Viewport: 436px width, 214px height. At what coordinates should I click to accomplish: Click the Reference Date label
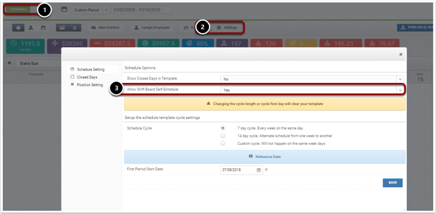click(268, 157)
